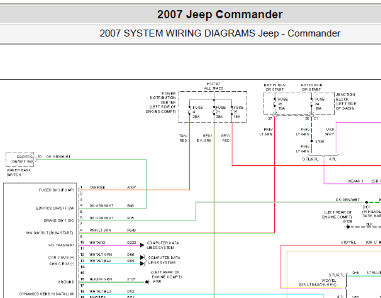Click circuit code "A107" on pin 1

coord(131,188)
